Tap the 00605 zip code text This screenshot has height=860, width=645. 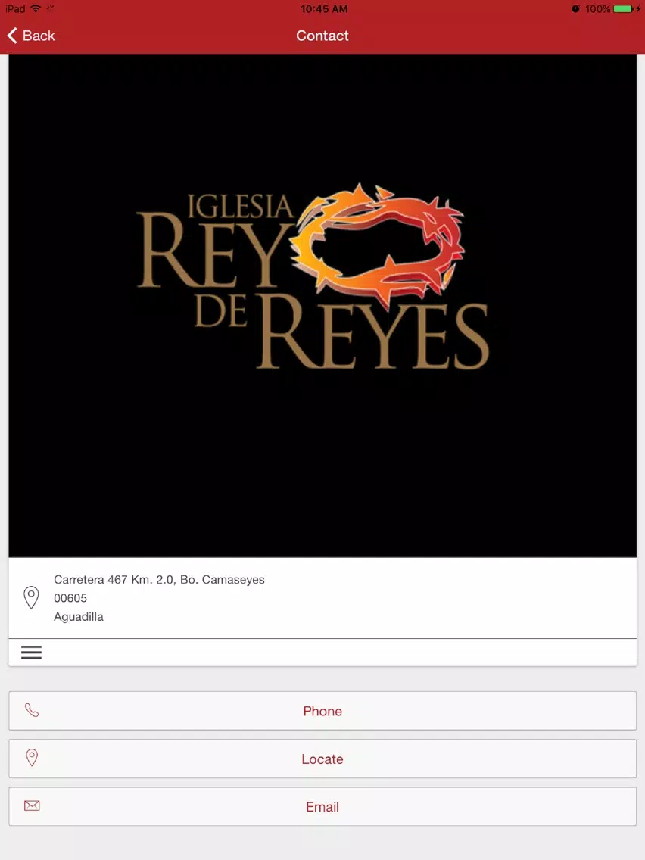coord(70,598)
